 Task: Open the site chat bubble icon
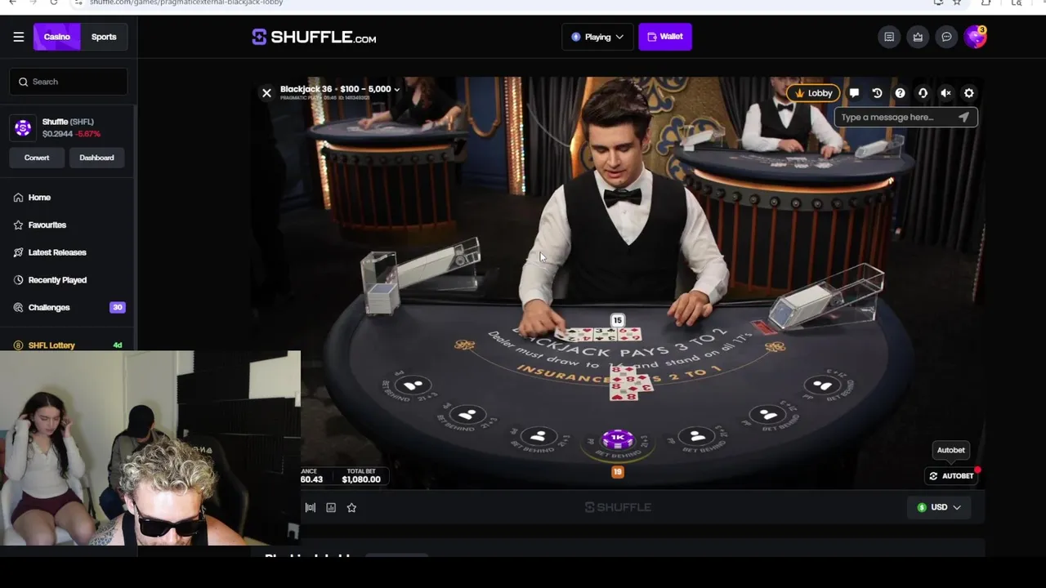tap(946, 37)
